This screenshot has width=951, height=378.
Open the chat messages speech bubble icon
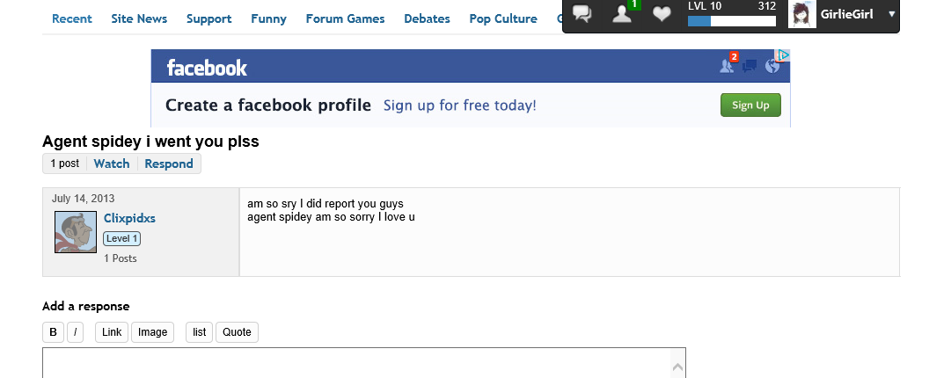pos(582,14)
